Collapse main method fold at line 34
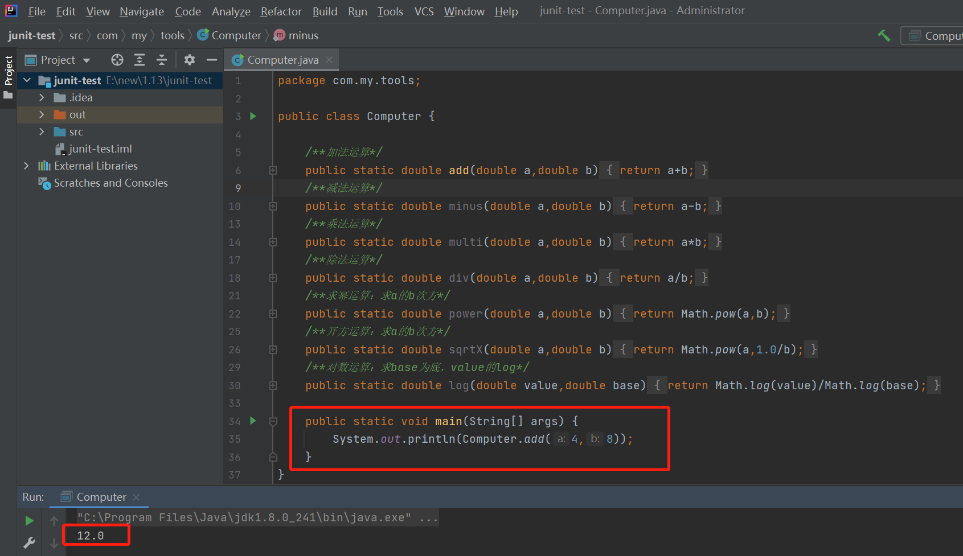The width and height of the screenshot is (963, 556). 273,421
